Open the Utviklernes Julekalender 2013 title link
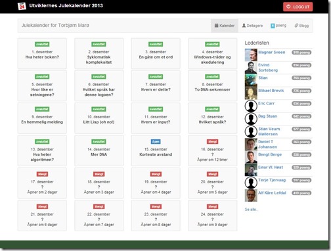This screenshot has height=251, width=331. click(x=66, y=6)
